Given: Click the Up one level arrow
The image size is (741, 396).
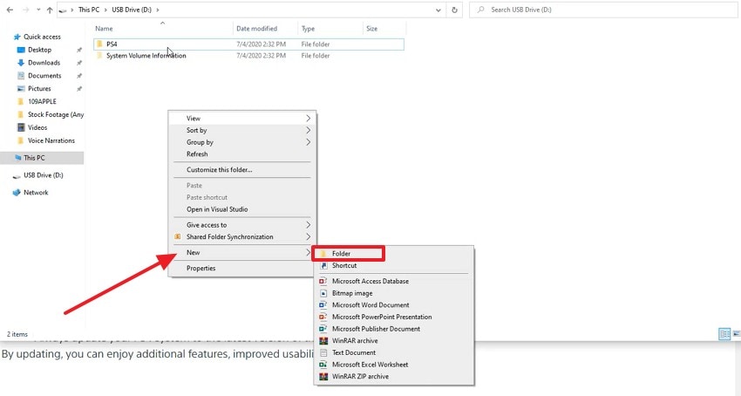Looking at the screenshot, I should 49,10.
